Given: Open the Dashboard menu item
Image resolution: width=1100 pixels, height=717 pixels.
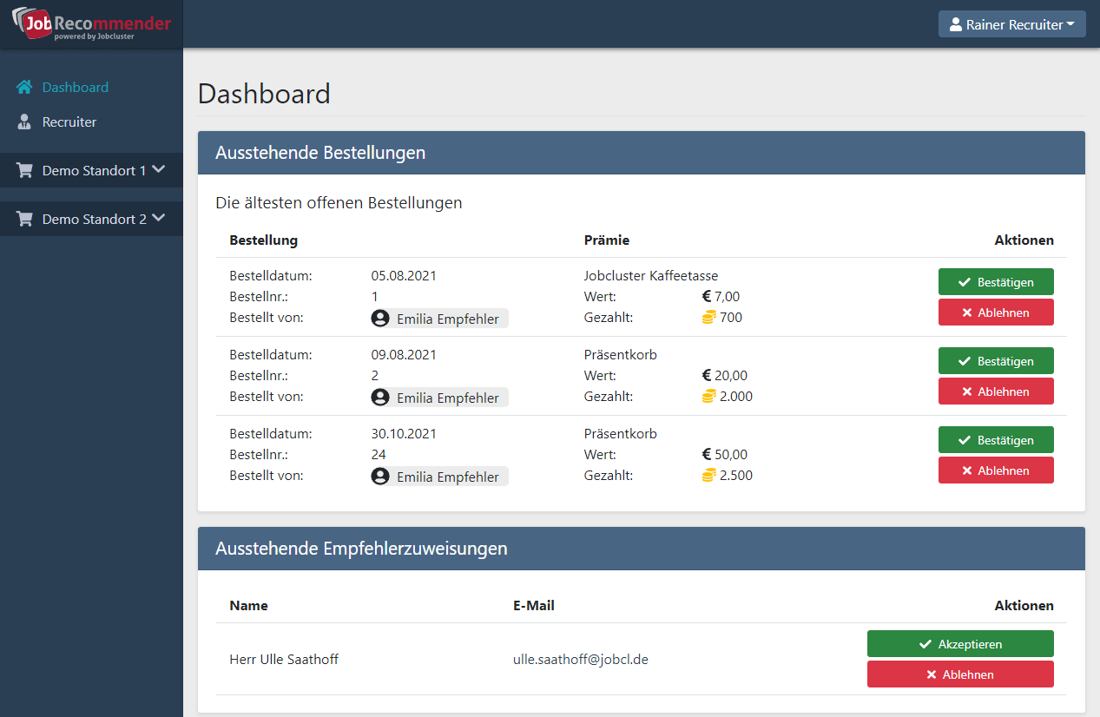Looking at the screenshot, I should tap(76, 87).
